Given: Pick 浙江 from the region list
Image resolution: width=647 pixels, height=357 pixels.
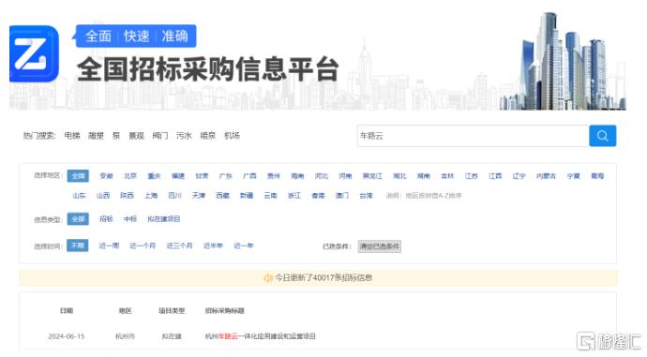Looking at the screenshot, I should pyautogui.click(x=294, y=196).
